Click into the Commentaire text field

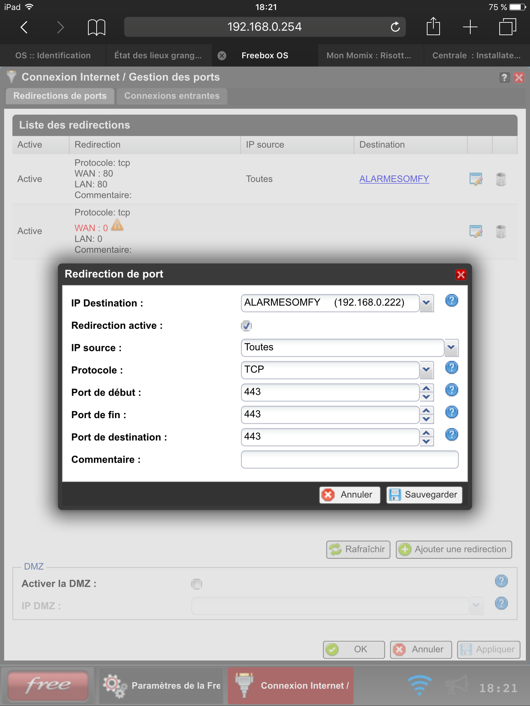350,460
